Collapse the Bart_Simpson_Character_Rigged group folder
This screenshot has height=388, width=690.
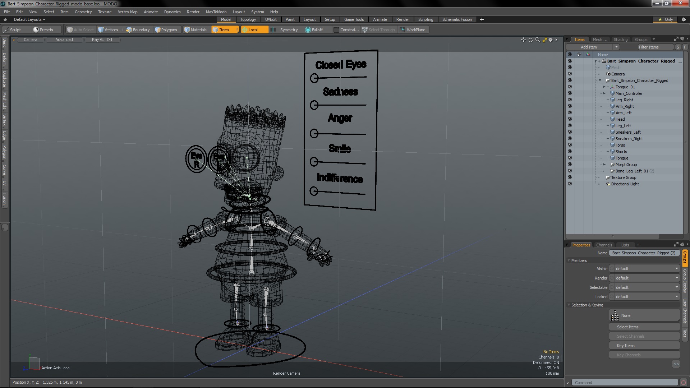tap(600, 80)
